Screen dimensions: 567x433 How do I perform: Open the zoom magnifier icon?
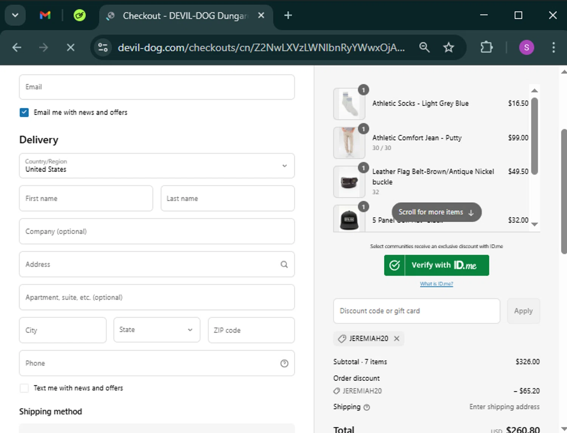[x=424, y=47]
